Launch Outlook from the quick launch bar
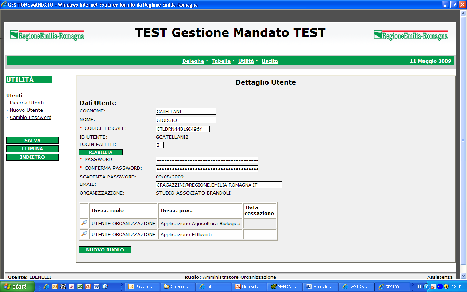The image size is (467, 292). [x=55, y=287]
